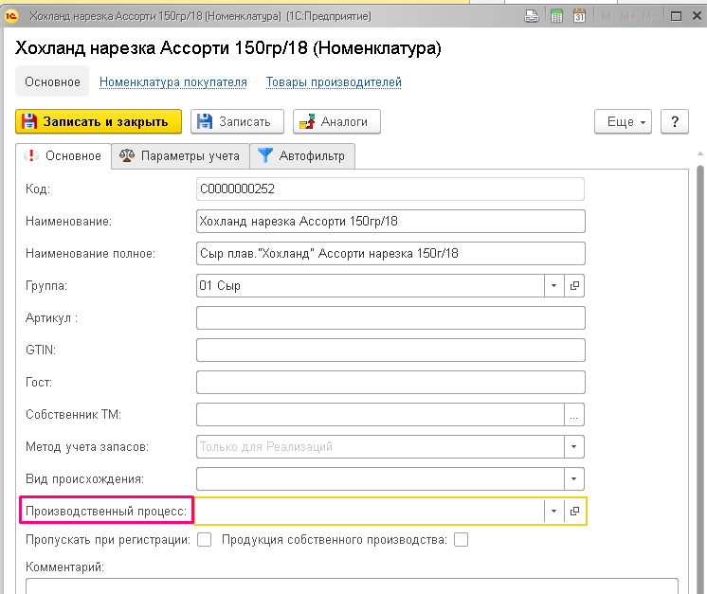Click the M- memory subtract button

tap(649, 17)
